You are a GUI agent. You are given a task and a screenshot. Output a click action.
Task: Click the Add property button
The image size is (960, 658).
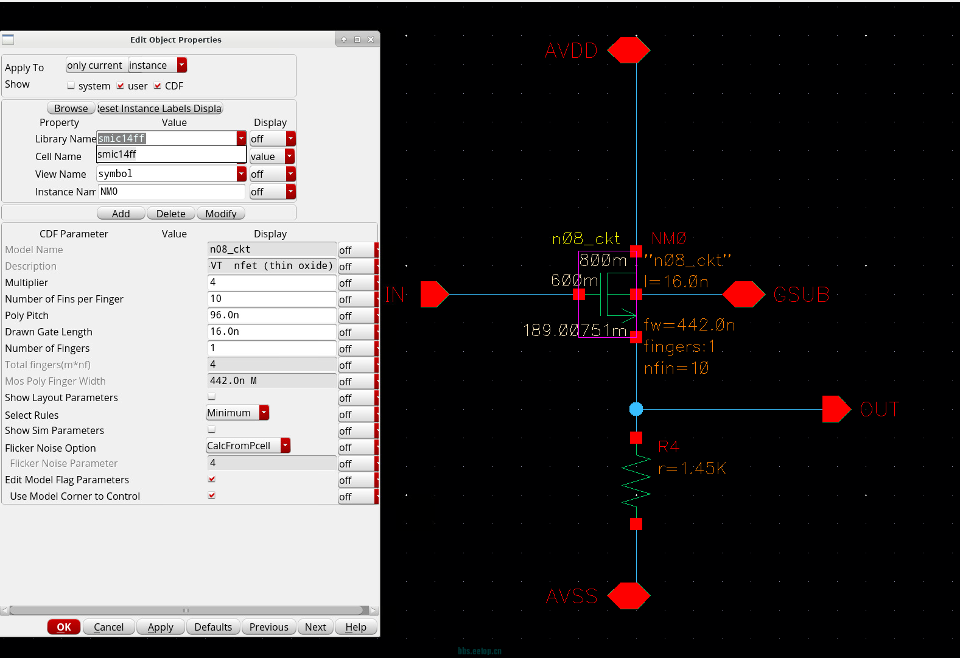pos(121,214)
